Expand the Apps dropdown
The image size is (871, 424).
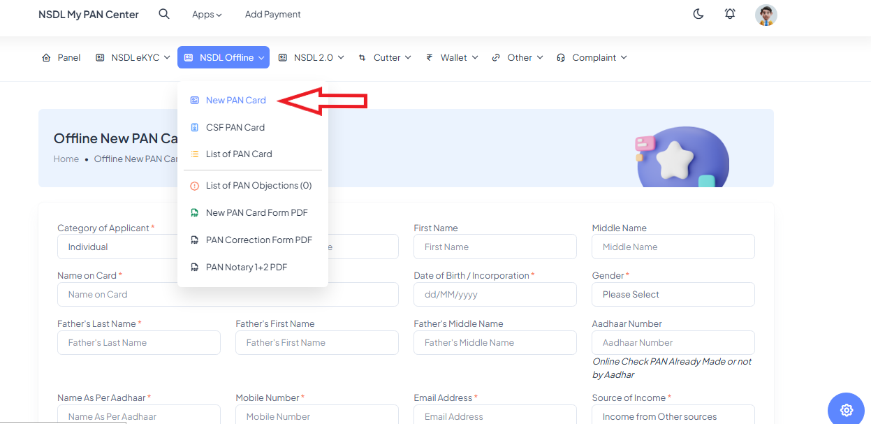point(207,14)
